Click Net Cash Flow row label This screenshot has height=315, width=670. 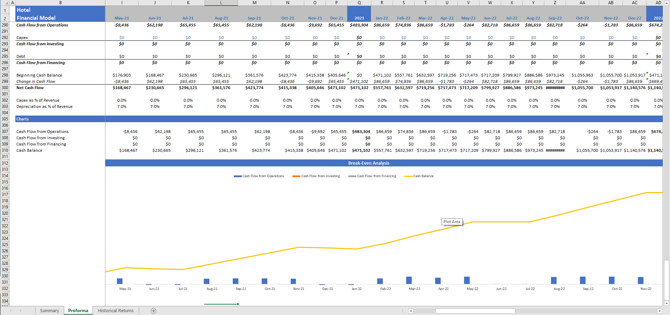tap(30, 88)
